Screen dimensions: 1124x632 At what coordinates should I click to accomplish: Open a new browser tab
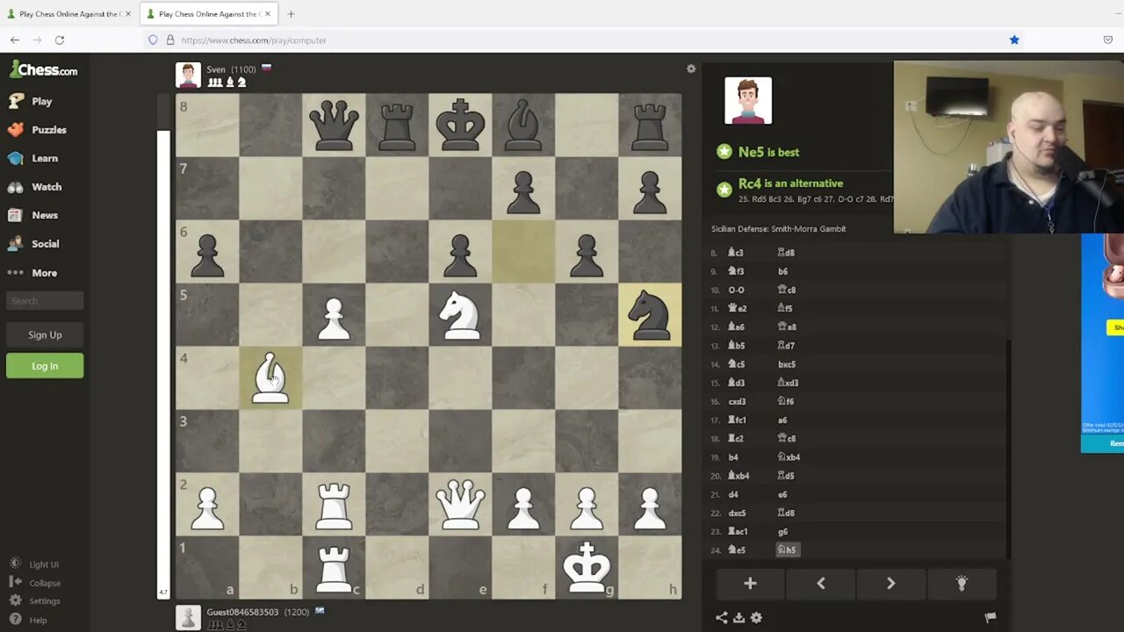(x=291, y=14)
